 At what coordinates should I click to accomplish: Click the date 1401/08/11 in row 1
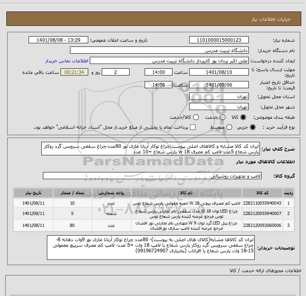tap(33, 203)
